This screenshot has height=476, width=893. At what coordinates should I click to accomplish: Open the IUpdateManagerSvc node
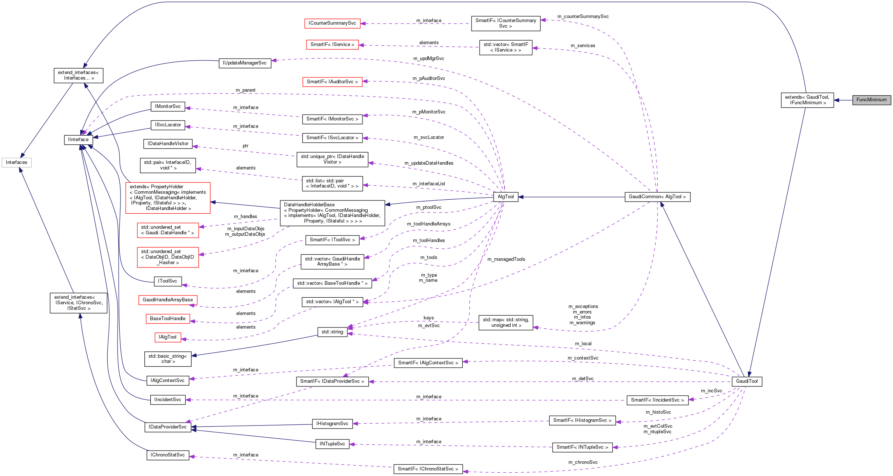pyautogui.click(x=245, y=63)
